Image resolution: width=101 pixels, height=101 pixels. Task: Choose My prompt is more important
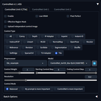[x=36, y=89]
